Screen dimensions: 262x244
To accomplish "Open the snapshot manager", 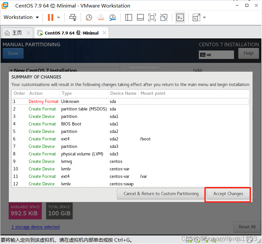I will pos(113,17).
